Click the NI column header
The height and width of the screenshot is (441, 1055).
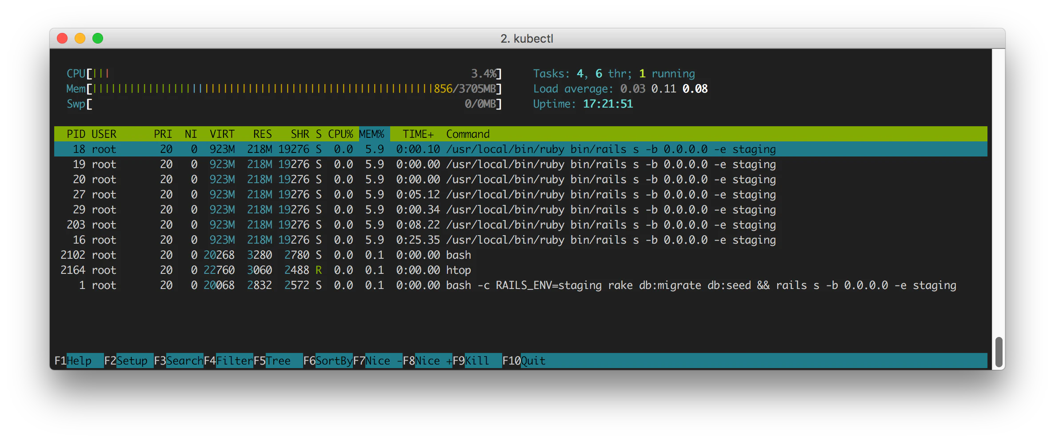(191, 134)
